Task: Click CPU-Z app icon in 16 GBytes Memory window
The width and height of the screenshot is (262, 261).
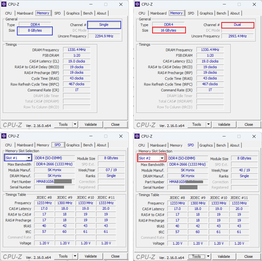Action: [137, 4]
